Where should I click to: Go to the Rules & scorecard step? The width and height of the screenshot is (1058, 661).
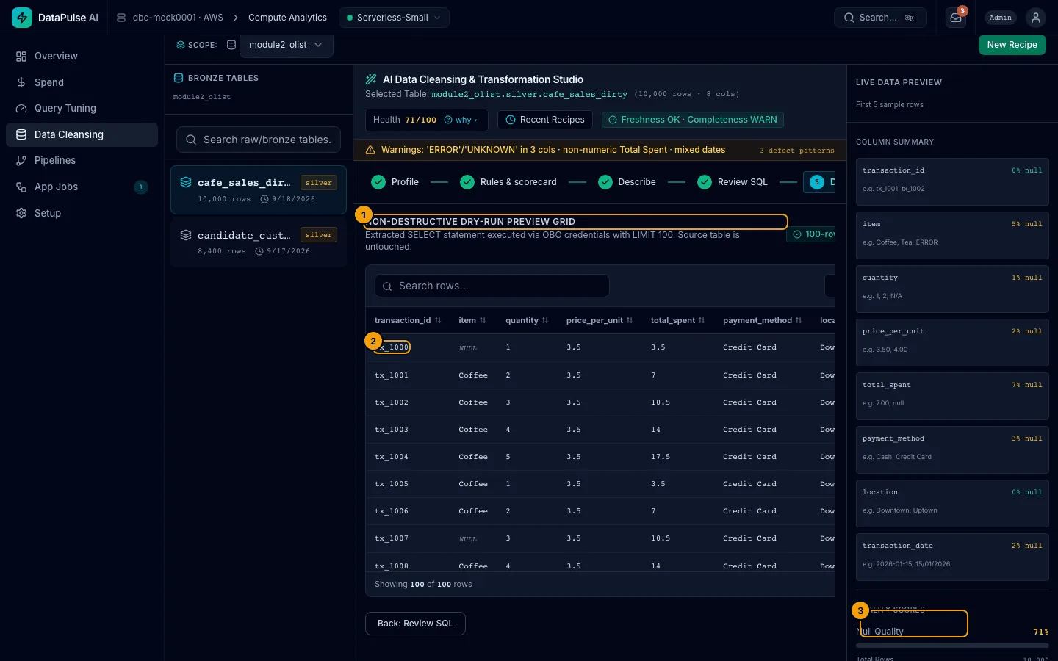pyautogui.click(x=508, y=182)
